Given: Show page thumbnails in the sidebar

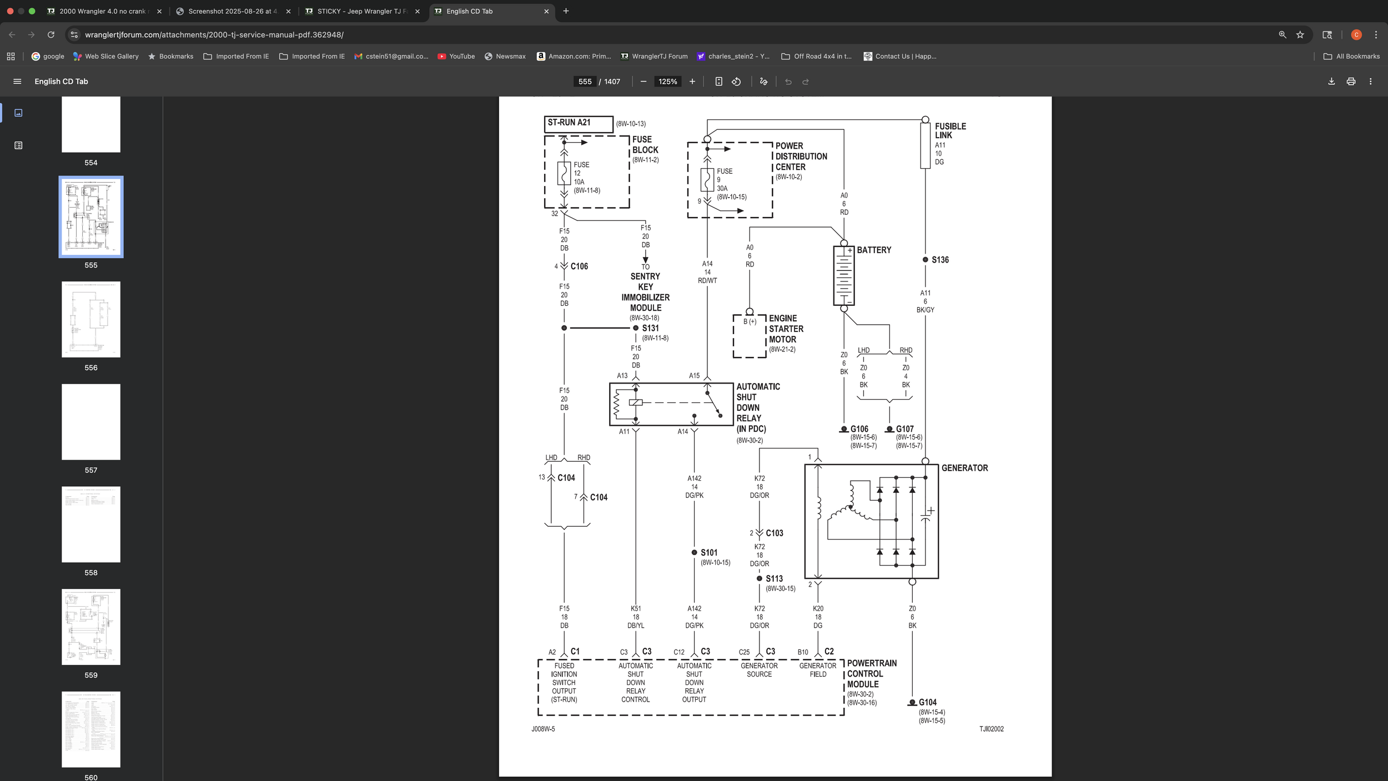Looking at the screenshot, I should pos(18,112).
